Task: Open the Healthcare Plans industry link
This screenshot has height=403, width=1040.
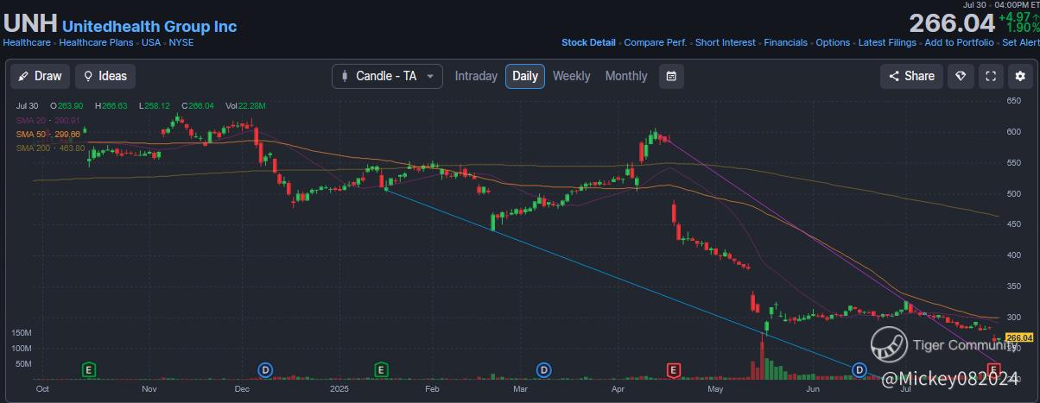Action: [98, 42]
